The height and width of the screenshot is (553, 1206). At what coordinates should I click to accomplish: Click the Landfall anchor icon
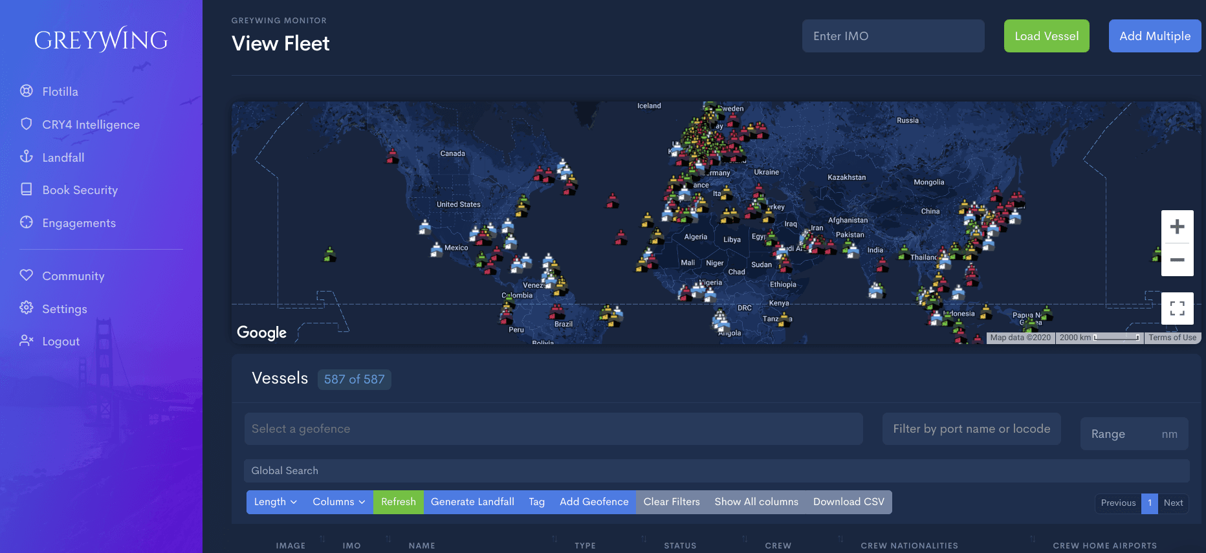pyautogui.click(x=27, y=157)
